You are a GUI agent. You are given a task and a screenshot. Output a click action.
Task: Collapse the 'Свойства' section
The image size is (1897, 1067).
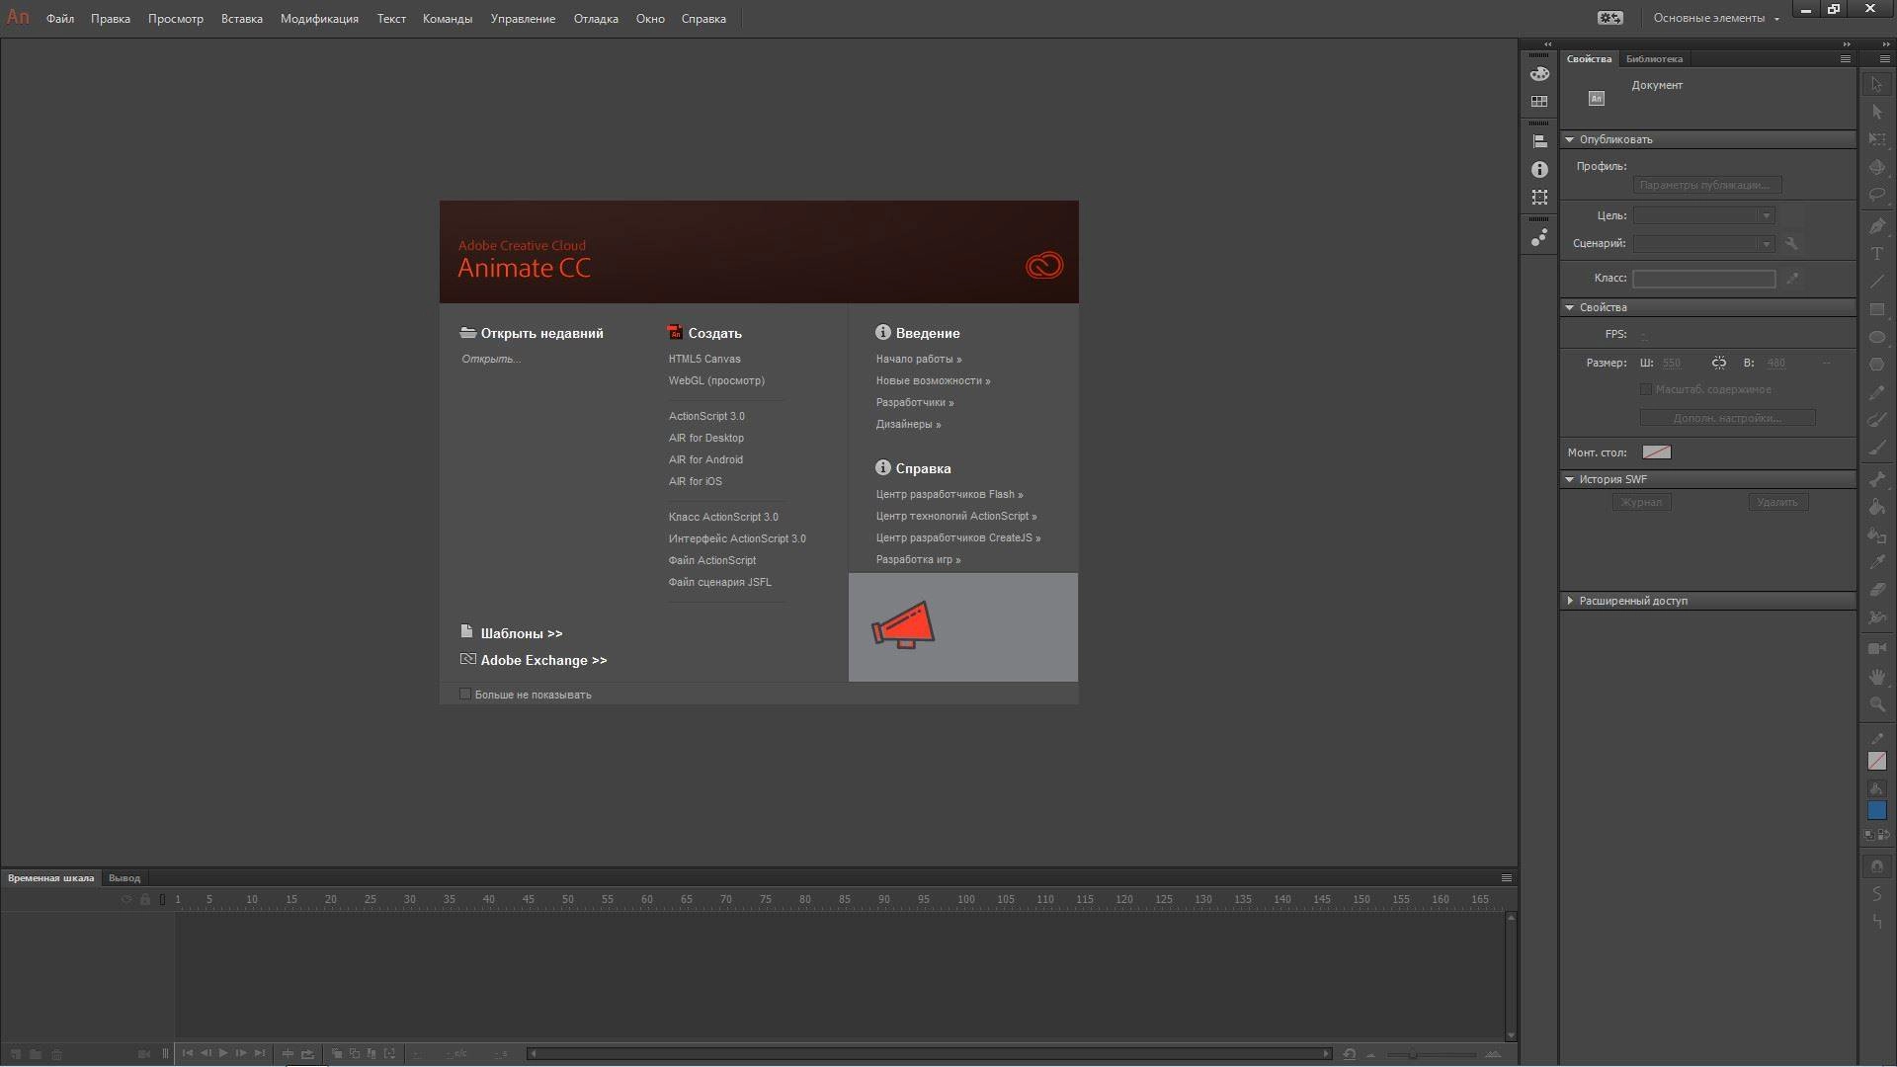(x=1569, y=307)
